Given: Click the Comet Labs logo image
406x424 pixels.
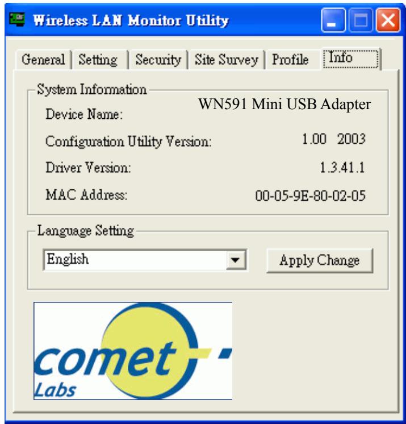Looking at the screenshot, I should pos(133,351).
